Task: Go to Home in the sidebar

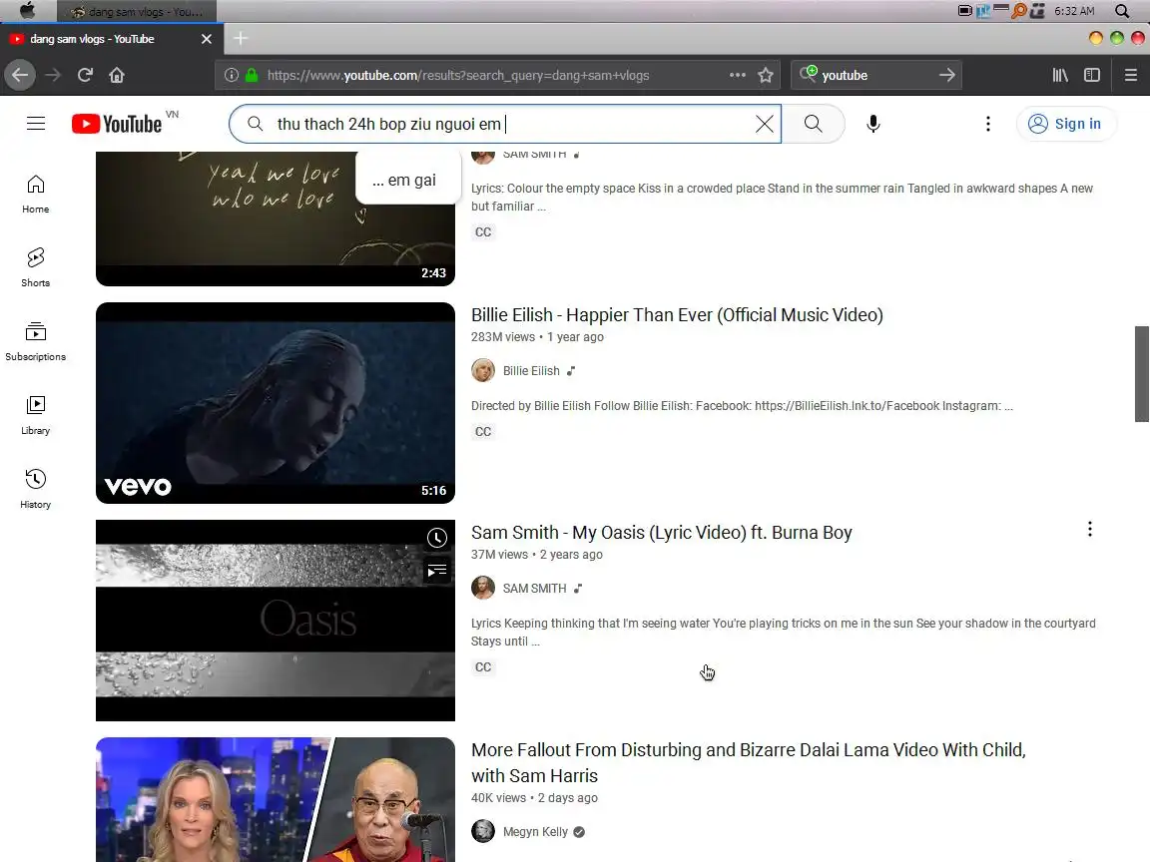Action: point(35,195)
